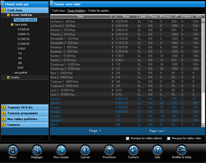Click the table list scroll up arrow
The width and height of the screenshot is (206, 163).
pos(203,21)
